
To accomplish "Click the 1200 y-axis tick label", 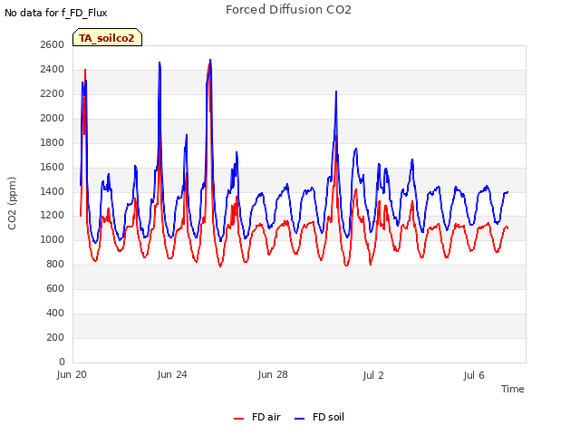I will (53, 216).
